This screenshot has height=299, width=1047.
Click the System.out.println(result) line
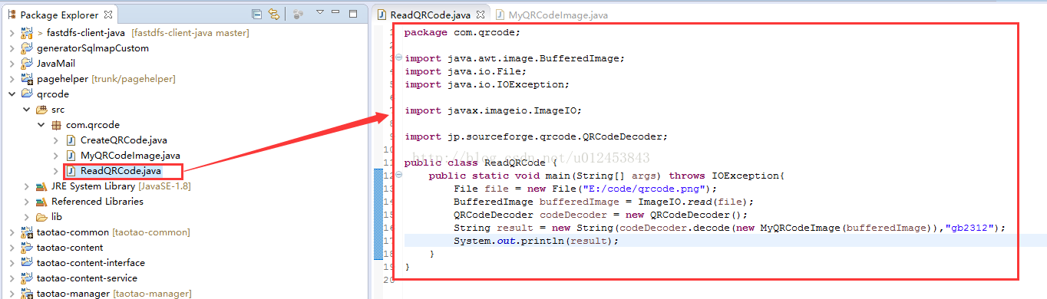pyautogui.click(x=536, y=241)
